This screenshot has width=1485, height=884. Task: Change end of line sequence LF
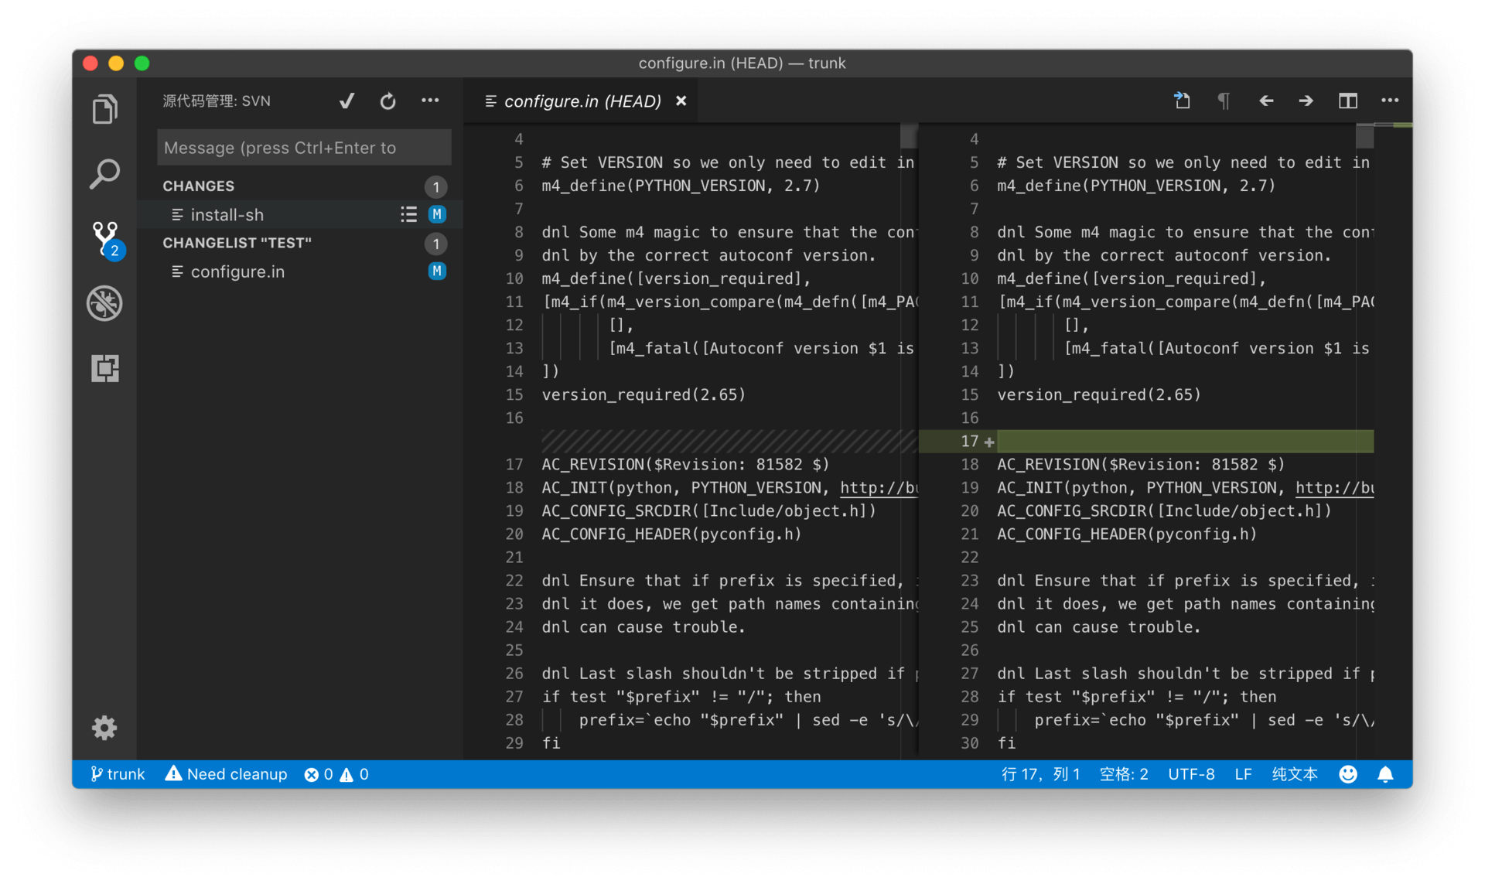click(1243, 774)
